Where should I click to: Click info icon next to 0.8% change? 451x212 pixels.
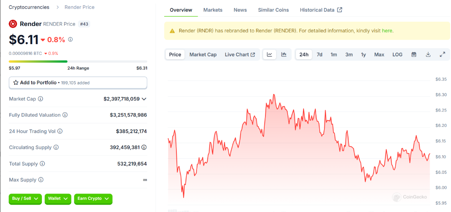(x=70, y=39)
